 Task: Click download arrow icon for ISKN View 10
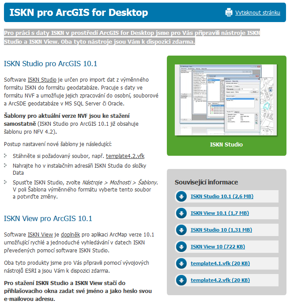181,247
